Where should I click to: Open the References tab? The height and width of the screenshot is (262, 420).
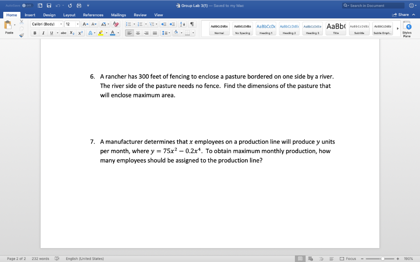pyautogui.click(x=93, y=15)
